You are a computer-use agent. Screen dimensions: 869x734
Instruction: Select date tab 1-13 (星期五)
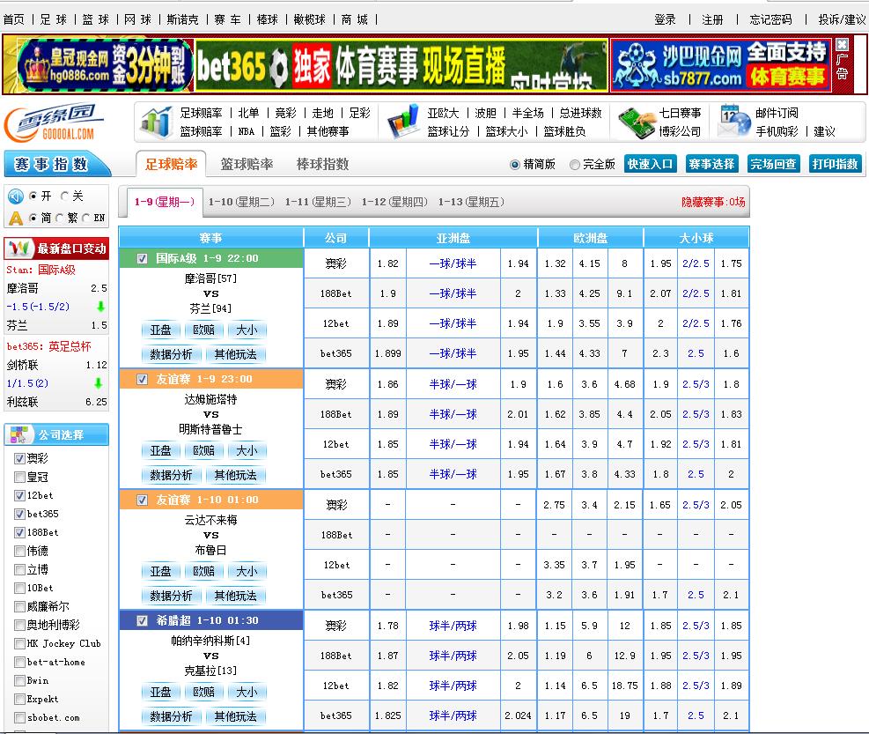[471, 202]
